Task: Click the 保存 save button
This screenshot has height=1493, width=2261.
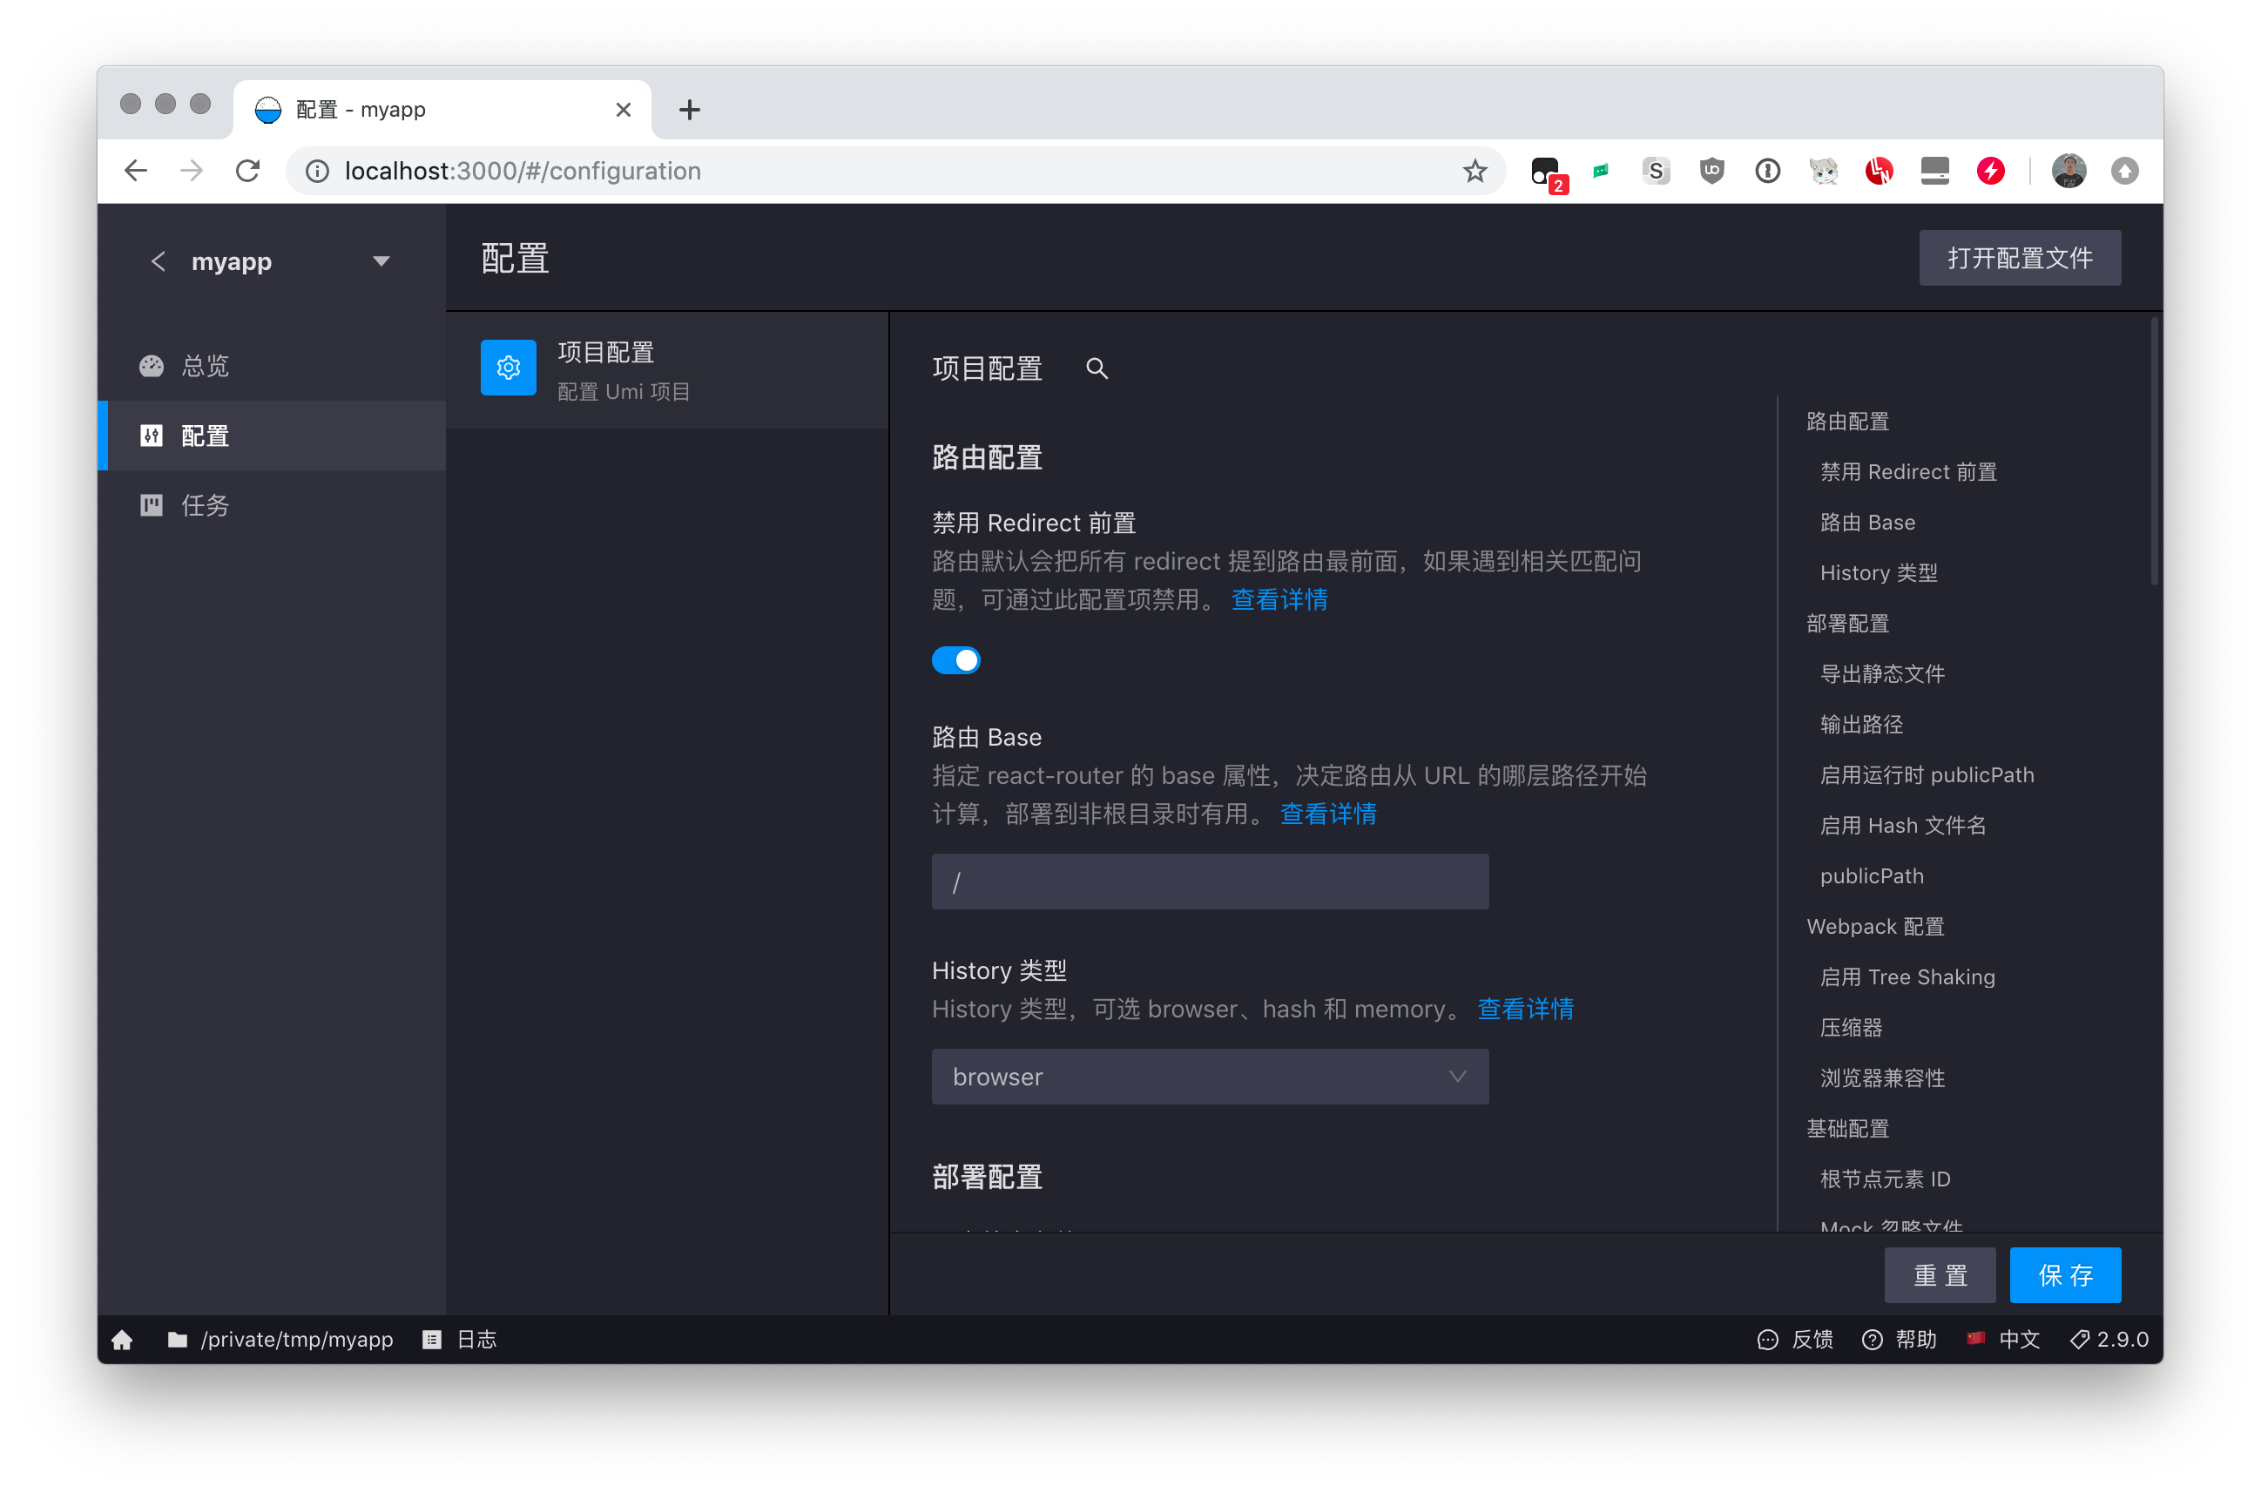Action: (2064, 1275)
